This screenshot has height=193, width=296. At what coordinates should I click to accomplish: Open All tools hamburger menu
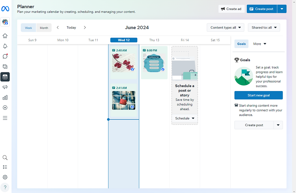[x=5, y=118]
